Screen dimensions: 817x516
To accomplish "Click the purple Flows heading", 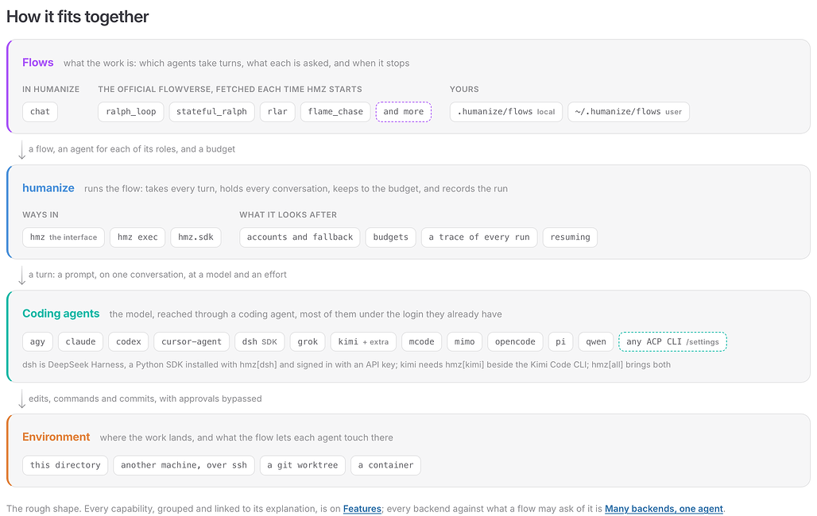I will coord(38,63).
